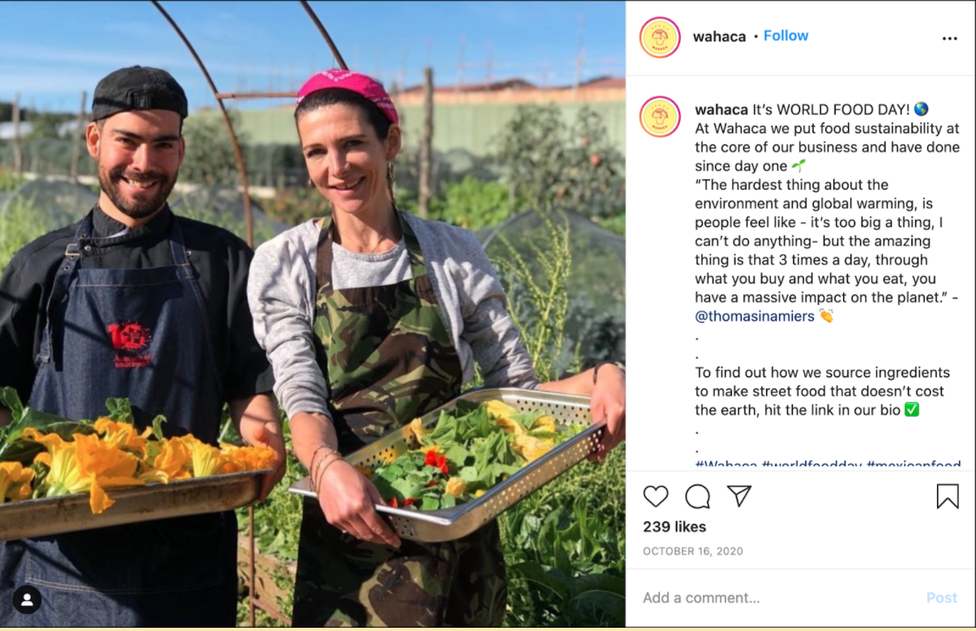Share the post using paper plane icon

click(738, 496)
